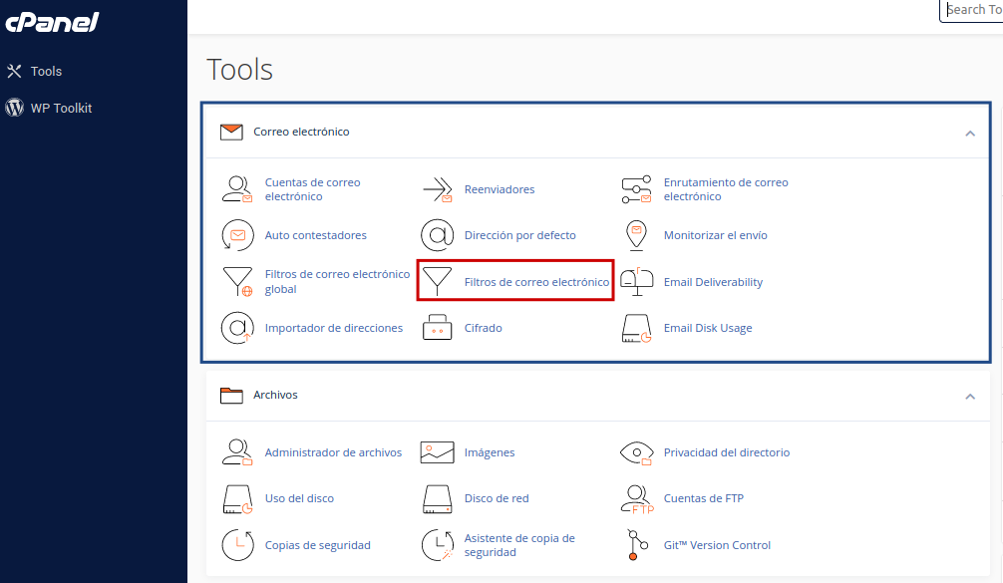Open the Administrador de archivos link
Screen dimensions: 1003x583
tap(333, 452)
